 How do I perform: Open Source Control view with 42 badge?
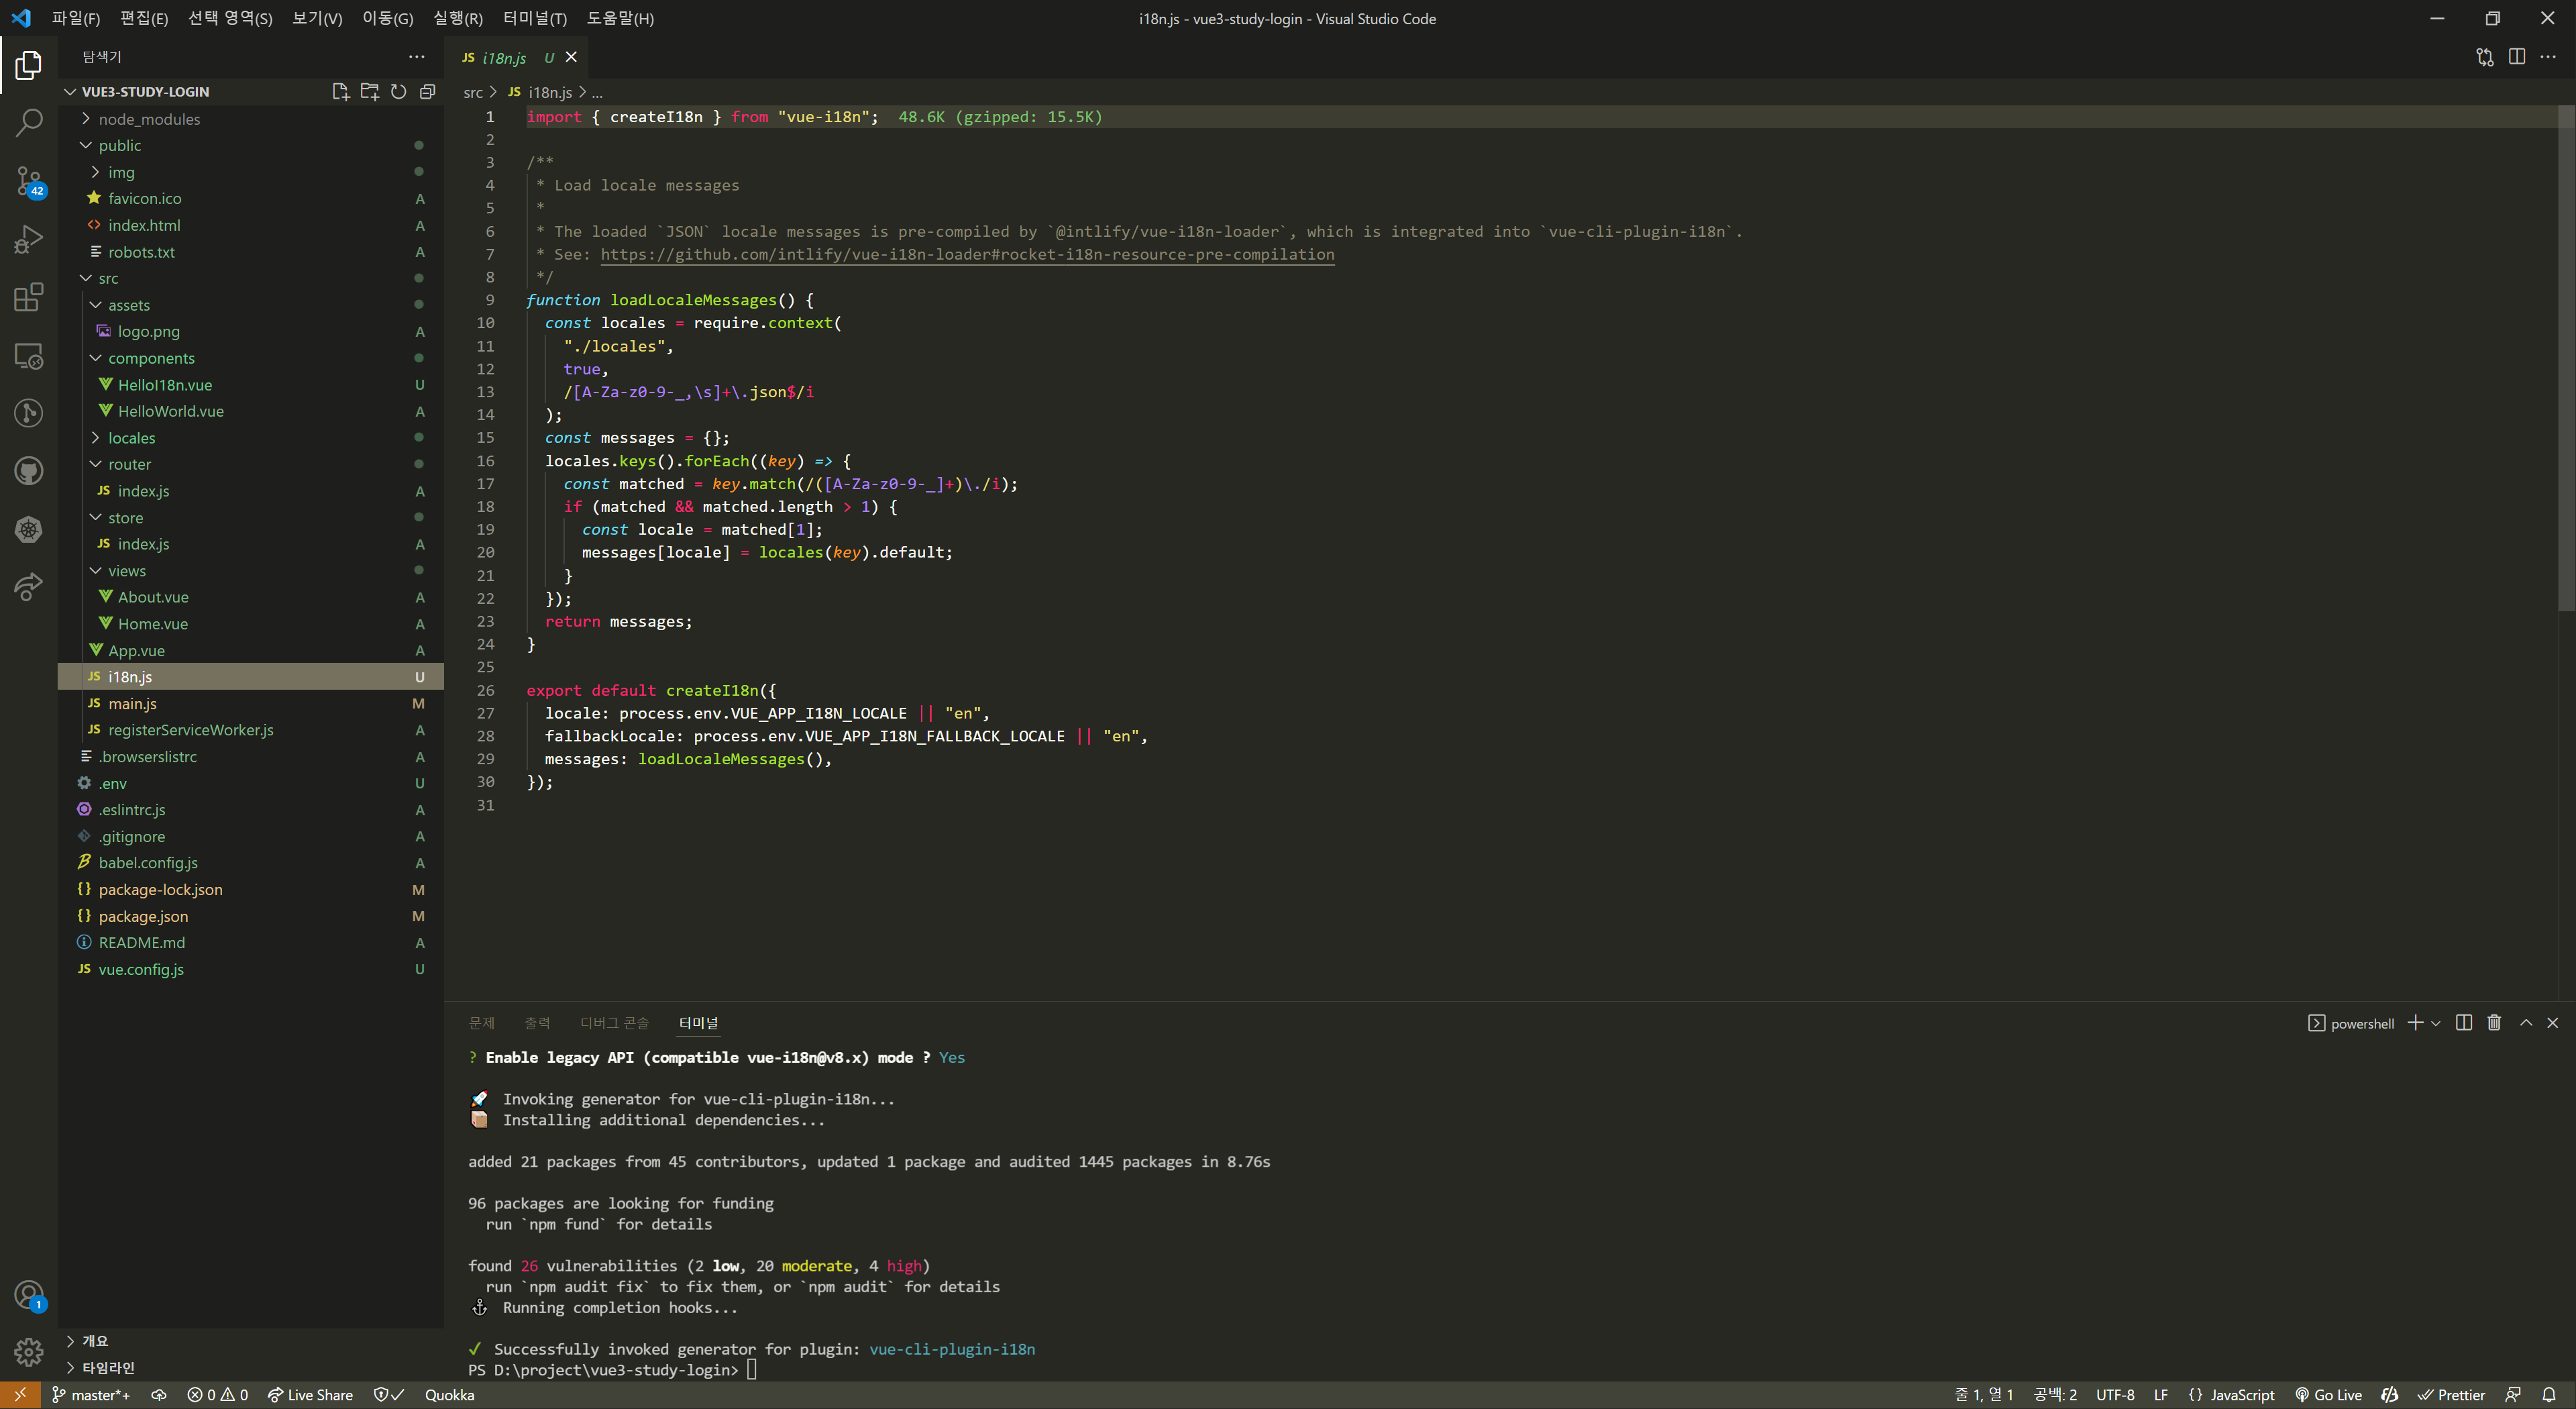coord(29,181)
